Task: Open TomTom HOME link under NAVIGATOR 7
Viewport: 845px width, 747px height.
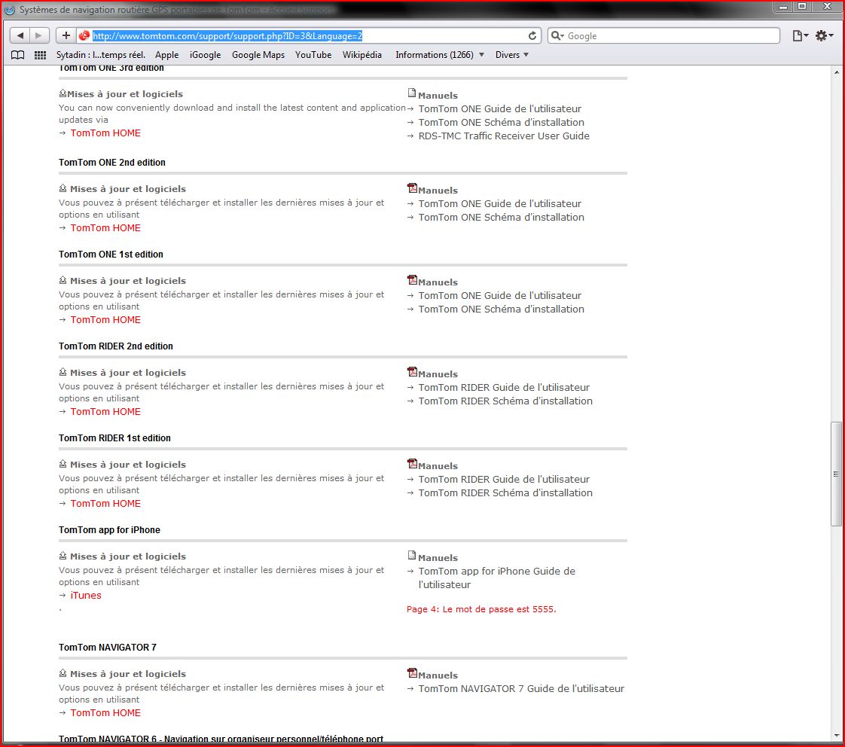Action: [105, 713]
